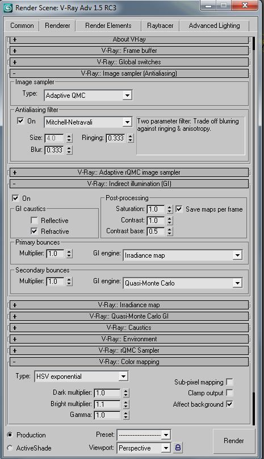Enable Sub-pixel mapping checkbox

(x=229, y=382)
